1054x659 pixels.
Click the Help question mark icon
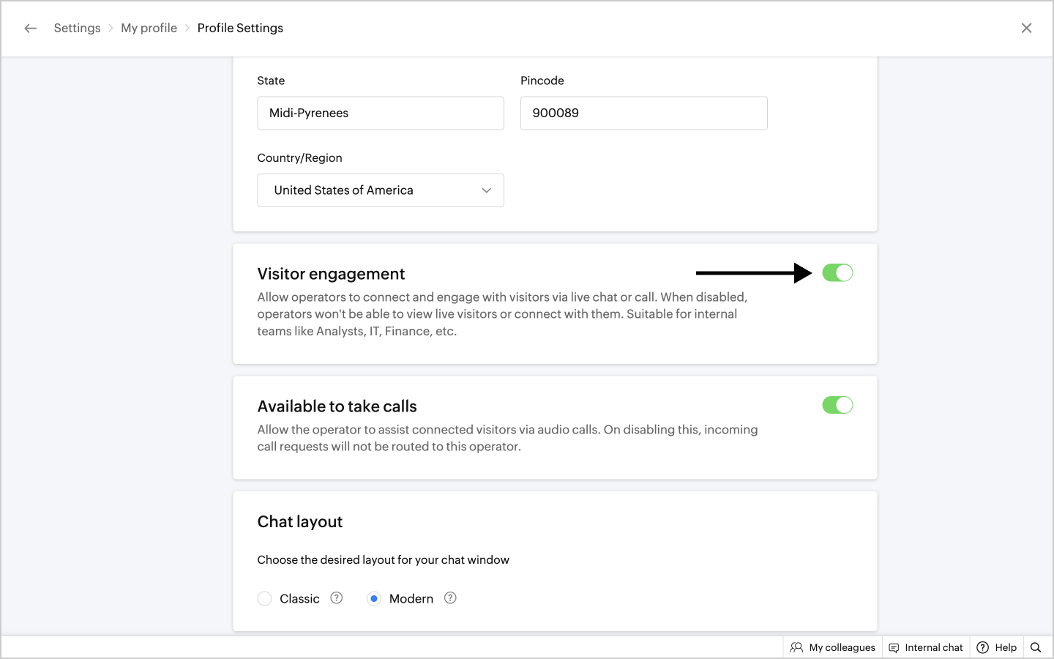983,647
